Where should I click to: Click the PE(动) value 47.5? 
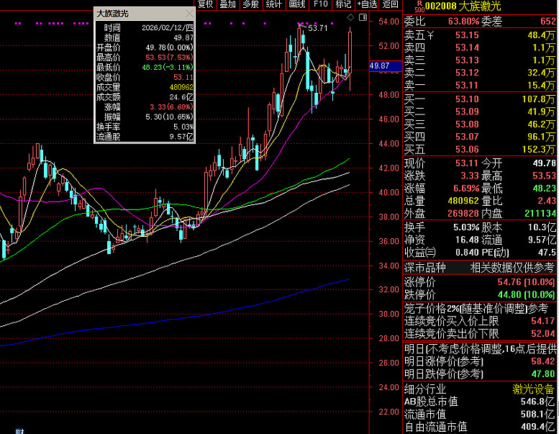(x=547, y=253)
